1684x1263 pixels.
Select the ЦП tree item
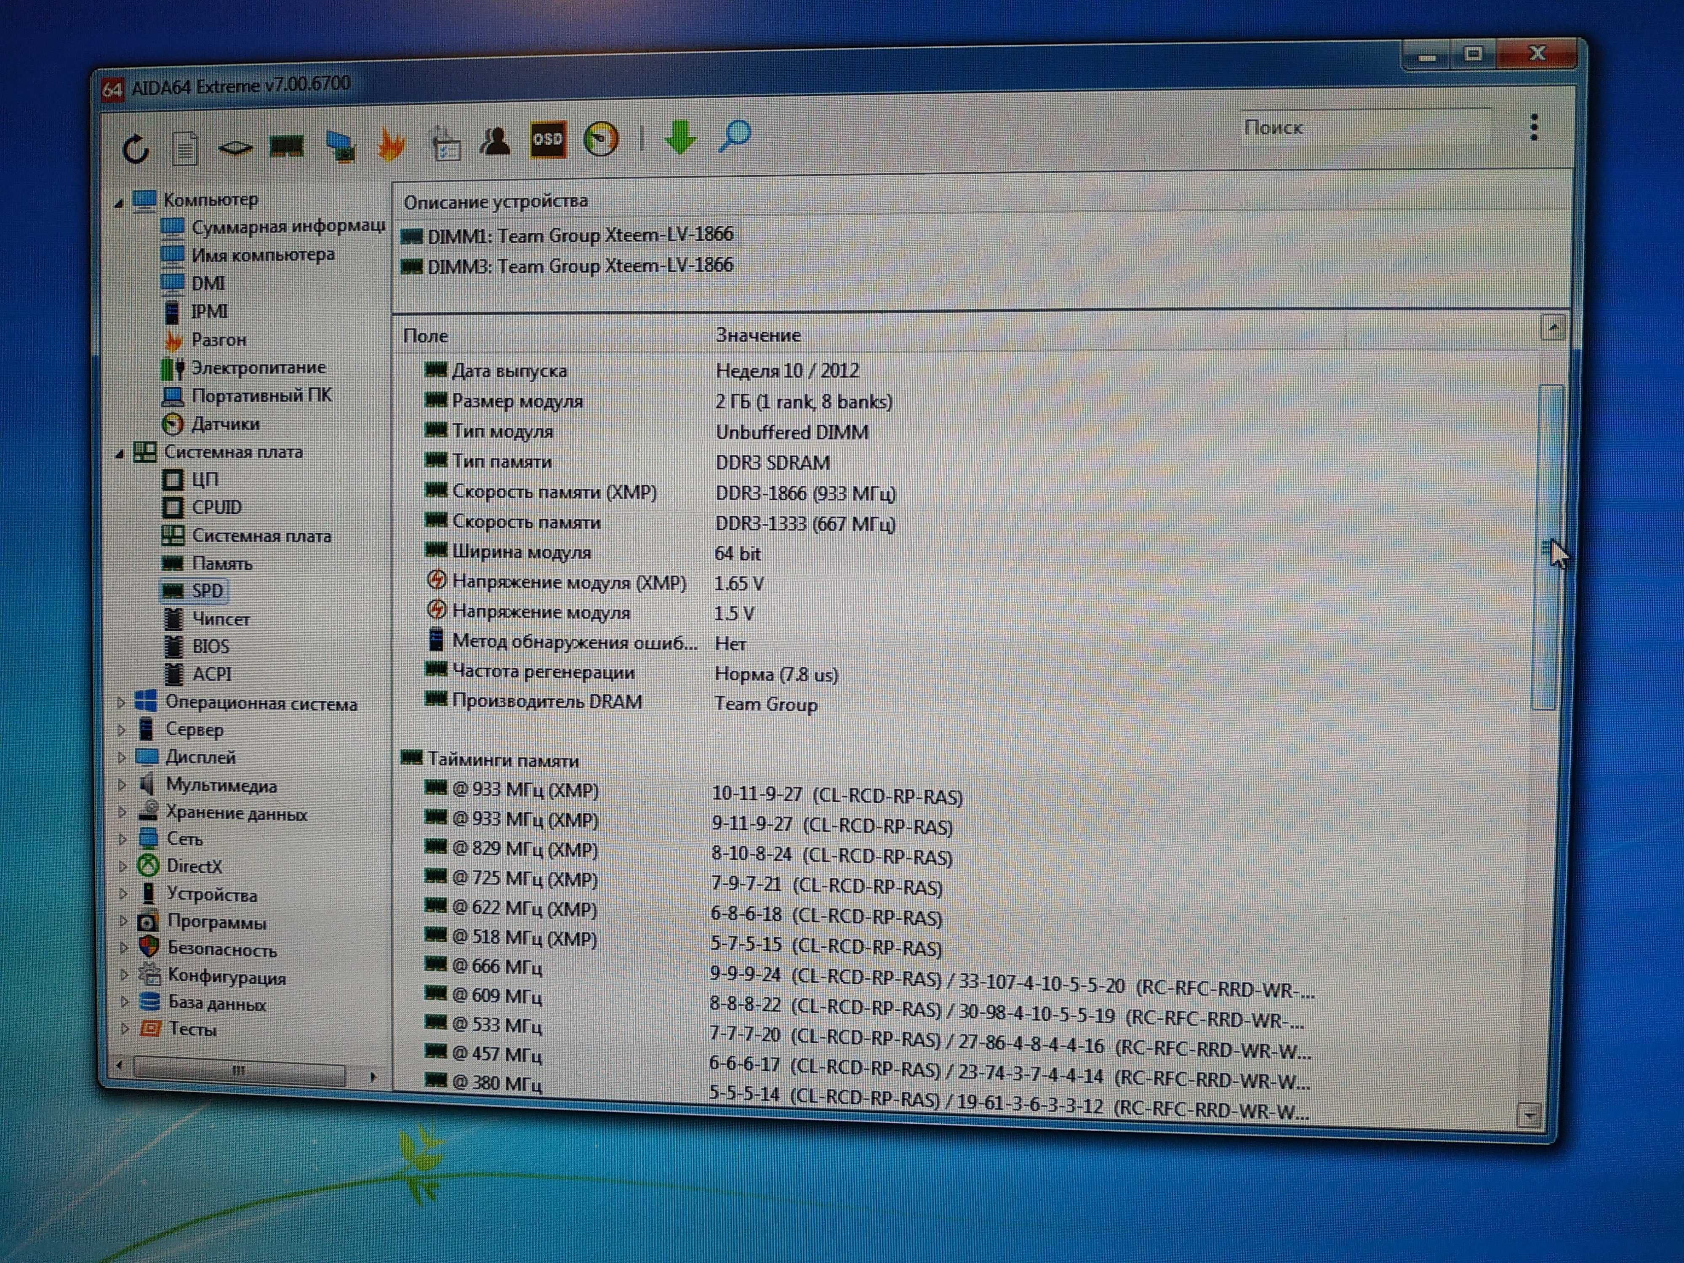point(191,480)
